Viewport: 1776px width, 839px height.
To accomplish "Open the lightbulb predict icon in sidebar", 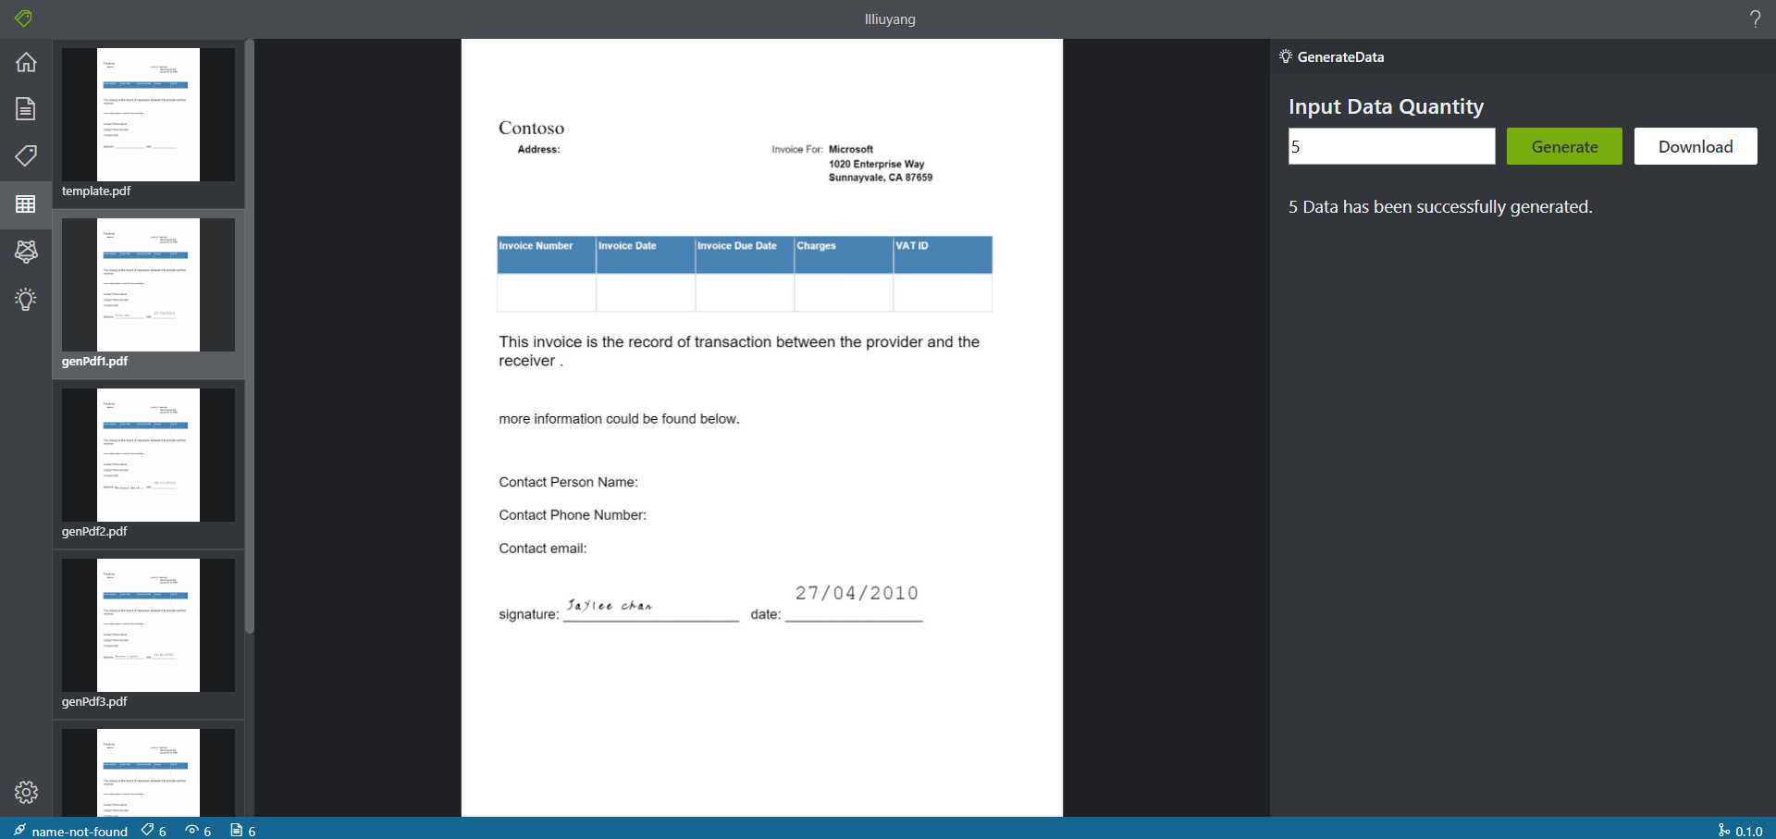I will coord(26,299).
